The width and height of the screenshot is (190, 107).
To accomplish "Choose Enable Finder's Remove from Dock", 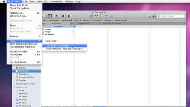I will tap(64, 49).
